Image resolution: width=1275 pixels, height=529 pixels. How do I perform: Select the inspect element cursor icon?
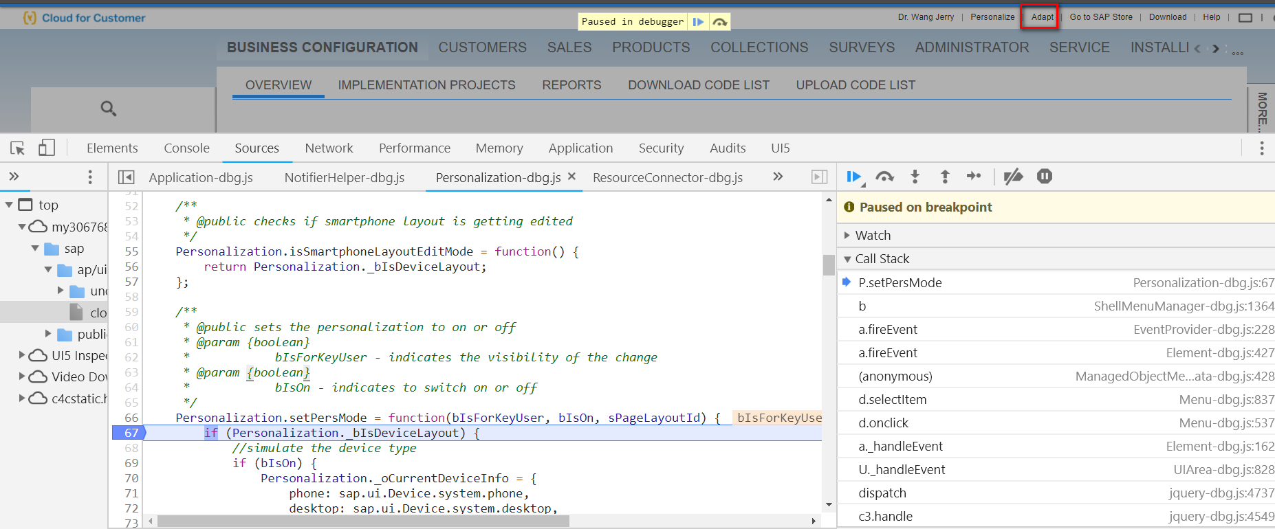(x=18, y=148)
